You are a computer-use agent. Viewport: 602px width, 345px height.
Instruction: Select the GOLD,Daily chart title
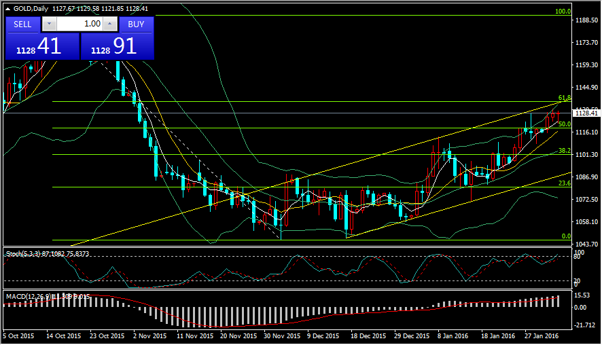[x=34, y=7]
